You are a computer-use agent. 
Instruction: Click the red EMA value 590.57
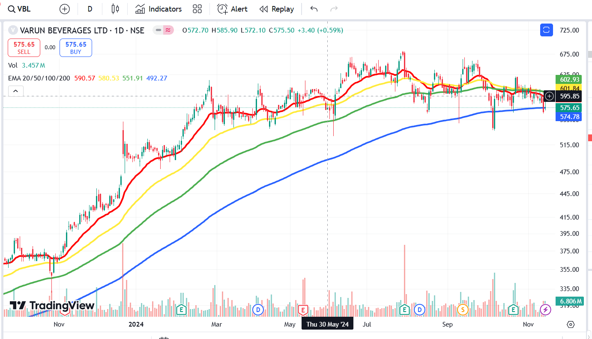(x=85, y=78)
